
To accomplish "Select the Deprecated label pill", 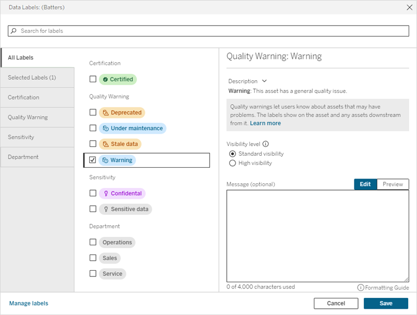I will point(122,112).
